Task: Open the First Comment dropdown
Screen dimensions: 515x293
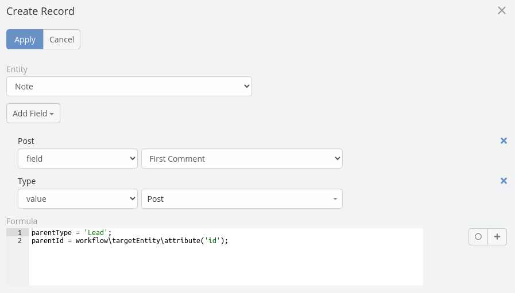Action: point(242,159)
